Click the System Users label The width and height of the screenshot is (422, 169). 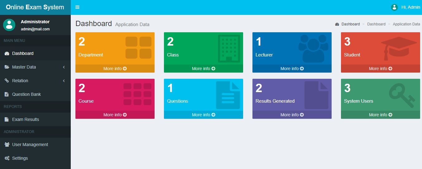[358, 101]
